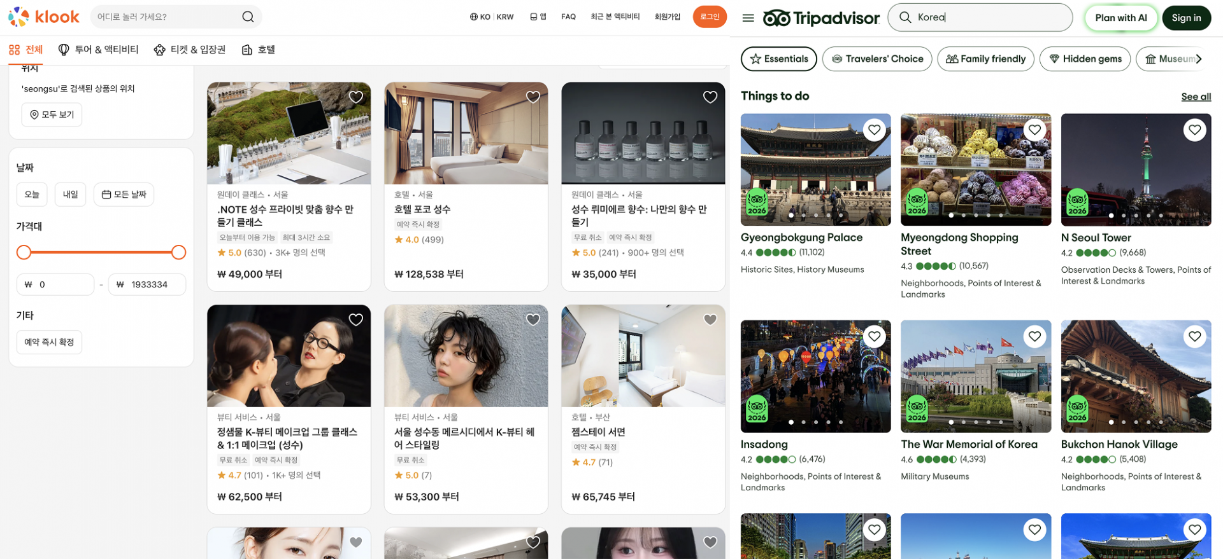The image size is (1223, 559).
Task: Save Bukchon Hanok Village with heart icon
Action: 1195,336
